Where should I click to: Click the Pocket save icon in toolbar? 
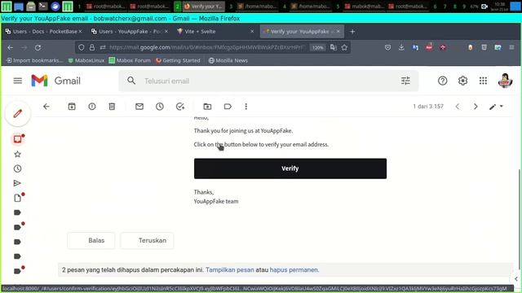coord(387,47)
